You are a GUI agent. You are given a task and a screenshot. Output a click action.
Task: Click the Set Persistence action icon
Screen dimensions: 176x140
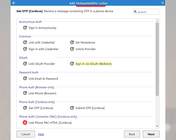pyautogui.click(x=72, y=43)
